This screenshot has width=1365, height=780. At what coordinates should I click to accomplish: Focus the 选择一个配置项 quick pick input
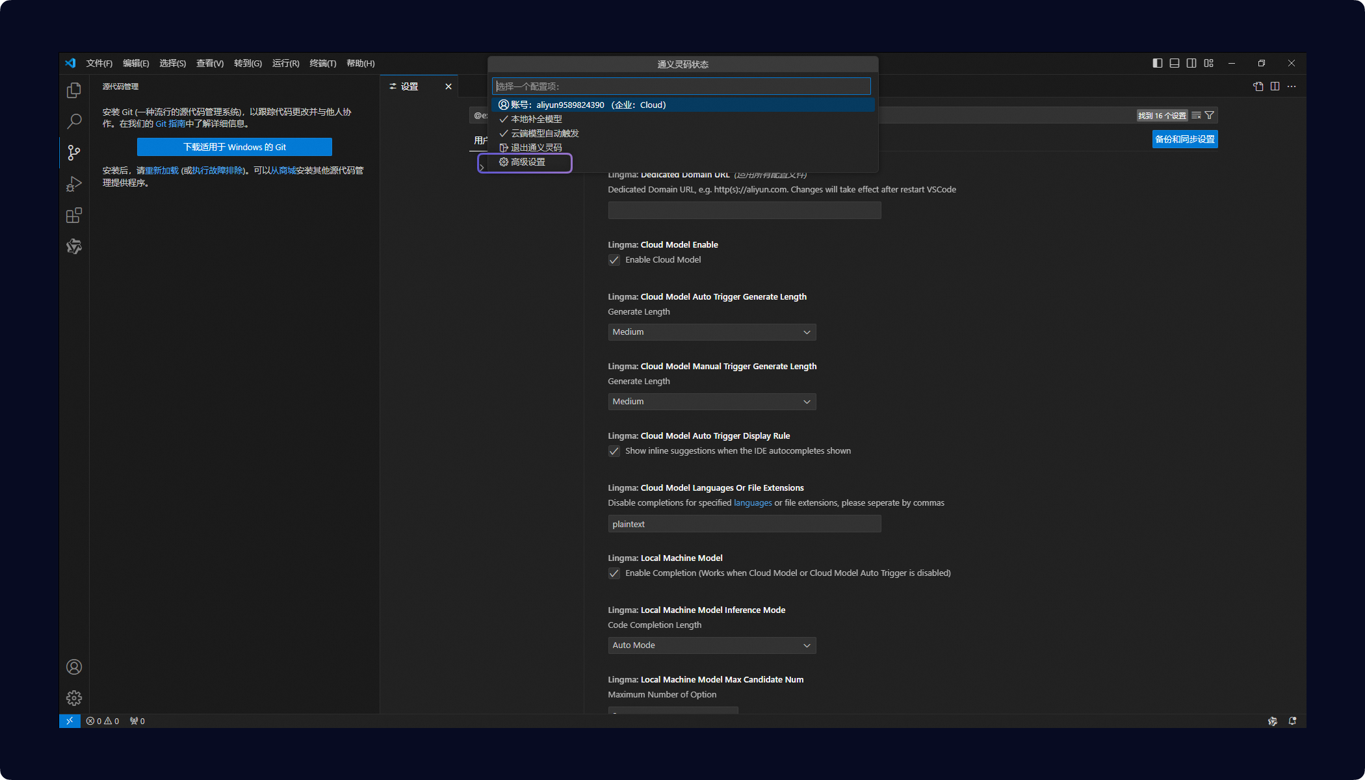click(681, 86)
